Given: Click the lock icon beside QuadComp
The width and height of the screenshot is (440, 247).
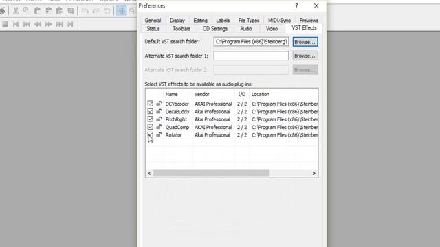Looking at the screenshot, I should pos(159,127).
